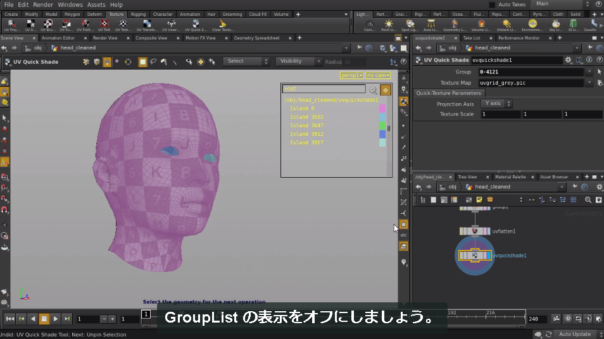
Task: Open the persp1 viewport menu
Action: (351, 75)
